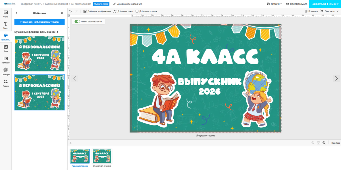Open the Фото panel in sidebar
Image resolution: width=341 pixels, height=170 pixels.
tap(6, 14)
